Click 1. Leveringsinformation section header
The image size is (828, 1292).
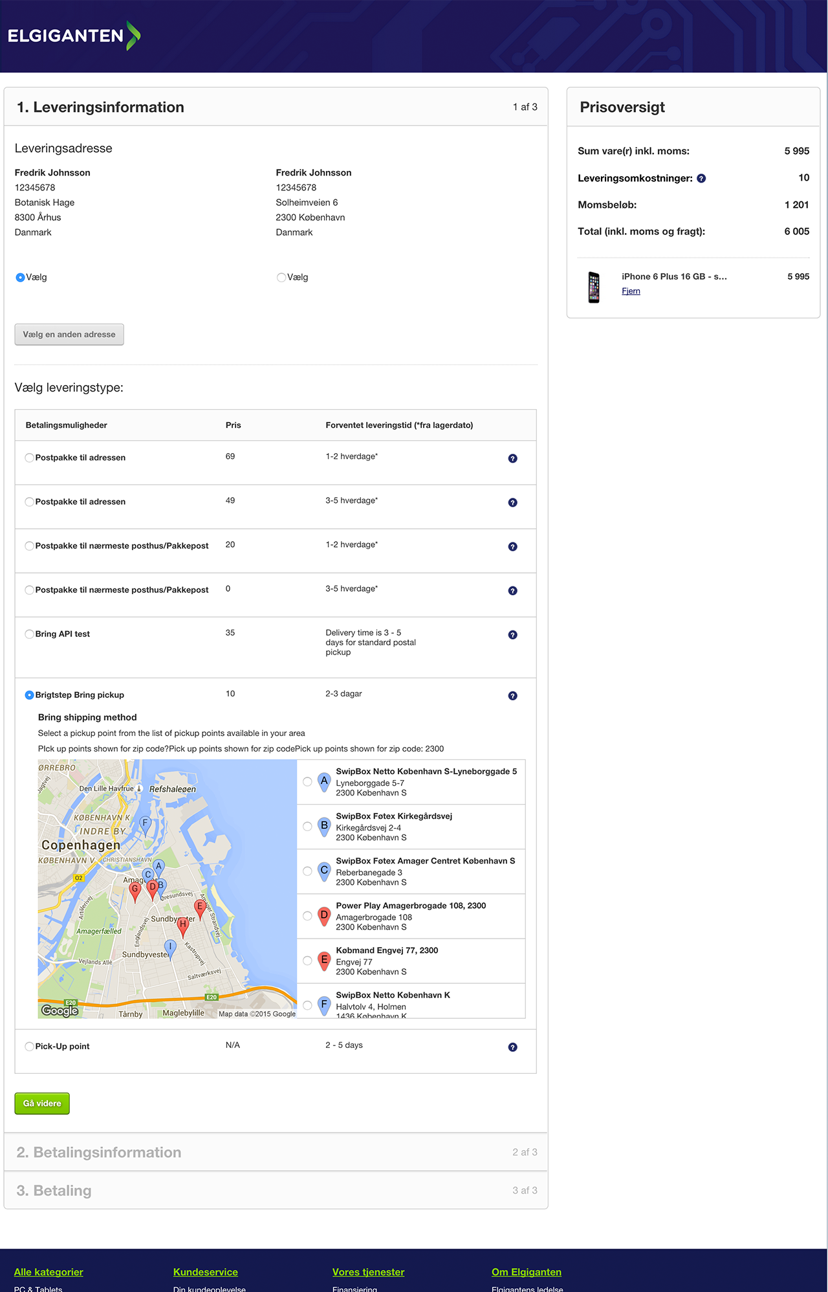[x=276, y=107]
